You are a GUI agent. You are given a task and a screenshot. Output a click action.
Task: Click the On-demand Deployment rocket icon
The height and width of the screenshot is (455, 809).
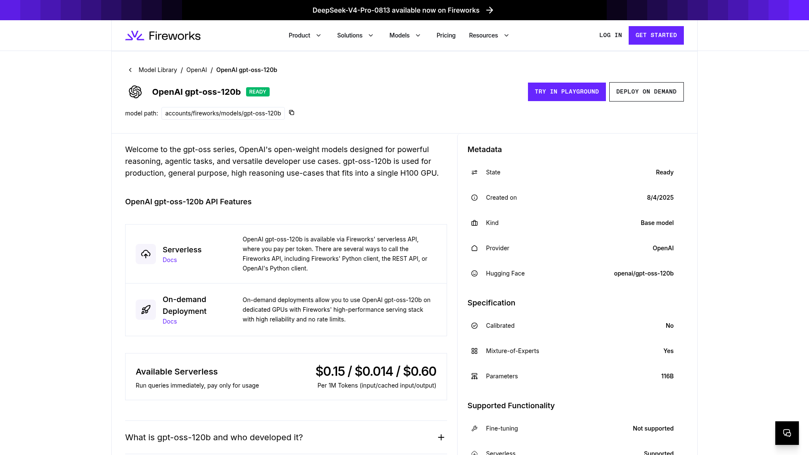point(146,310)
